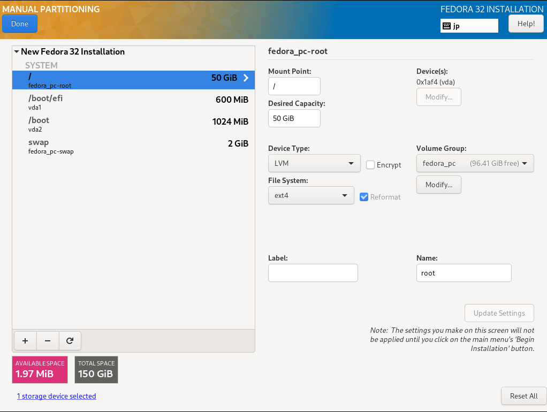Click the TOTAL SPACE 150 GiB box

click(x=96, y=369)
